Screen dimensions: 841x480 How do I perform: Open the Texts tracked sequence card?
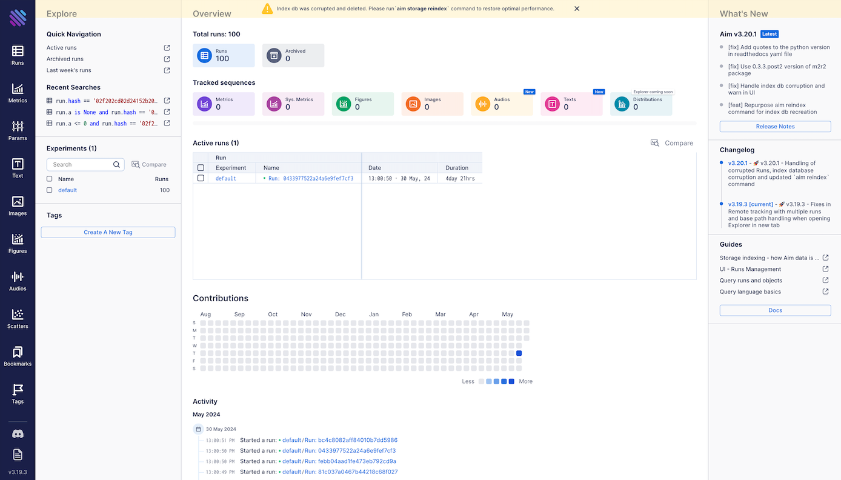[572, 104]
